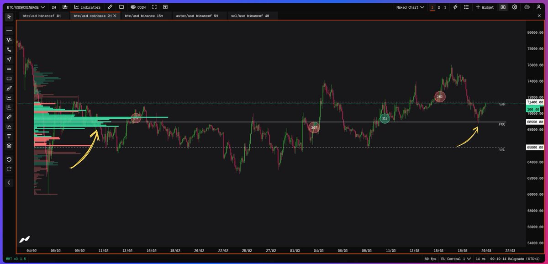The image size is (548, 264).
Task: Click the 315 volume bubble marker
Action: click(x=385, y=119)
